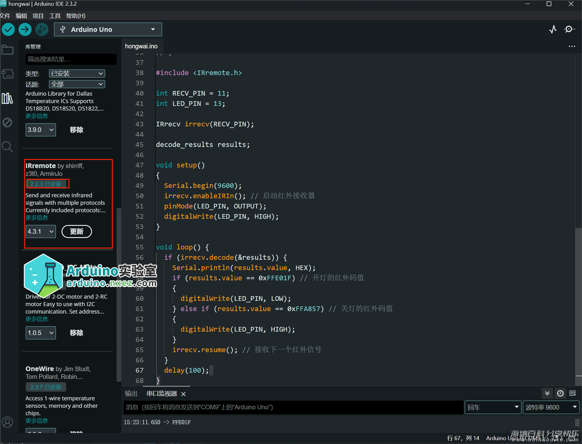Click 移除 for the 1.0.5 motor library
This screenshot has height=444, width=582.
pyautogui.click(x=76, y=333)
